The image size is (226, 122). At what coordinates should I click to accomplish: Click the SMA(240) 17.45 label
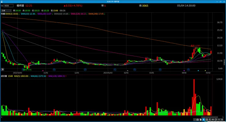click(97, 14)
